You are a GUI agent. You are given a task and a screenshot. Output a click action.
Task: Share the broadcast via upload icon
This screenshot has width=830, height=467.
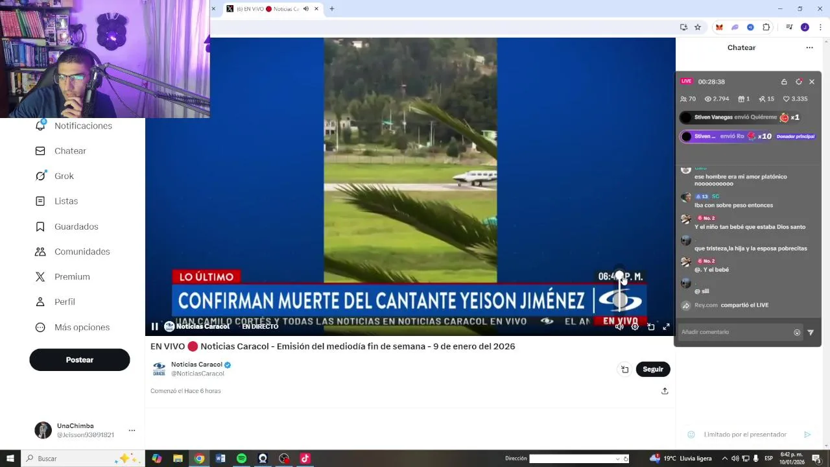[x=665, y=391]
